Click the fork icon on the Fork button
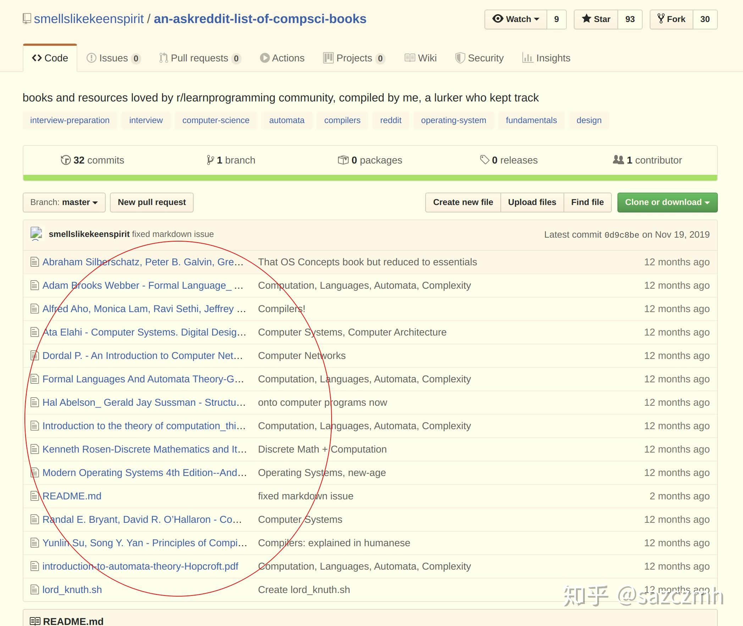The height and width of the screenshot is (626, 743). point(661,18)
